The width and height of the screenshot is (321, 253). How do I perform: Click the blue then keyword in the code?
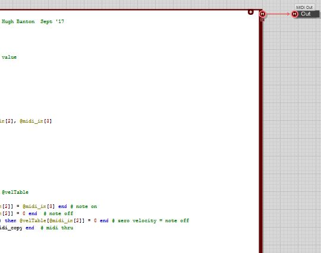(x=11, y=221)
